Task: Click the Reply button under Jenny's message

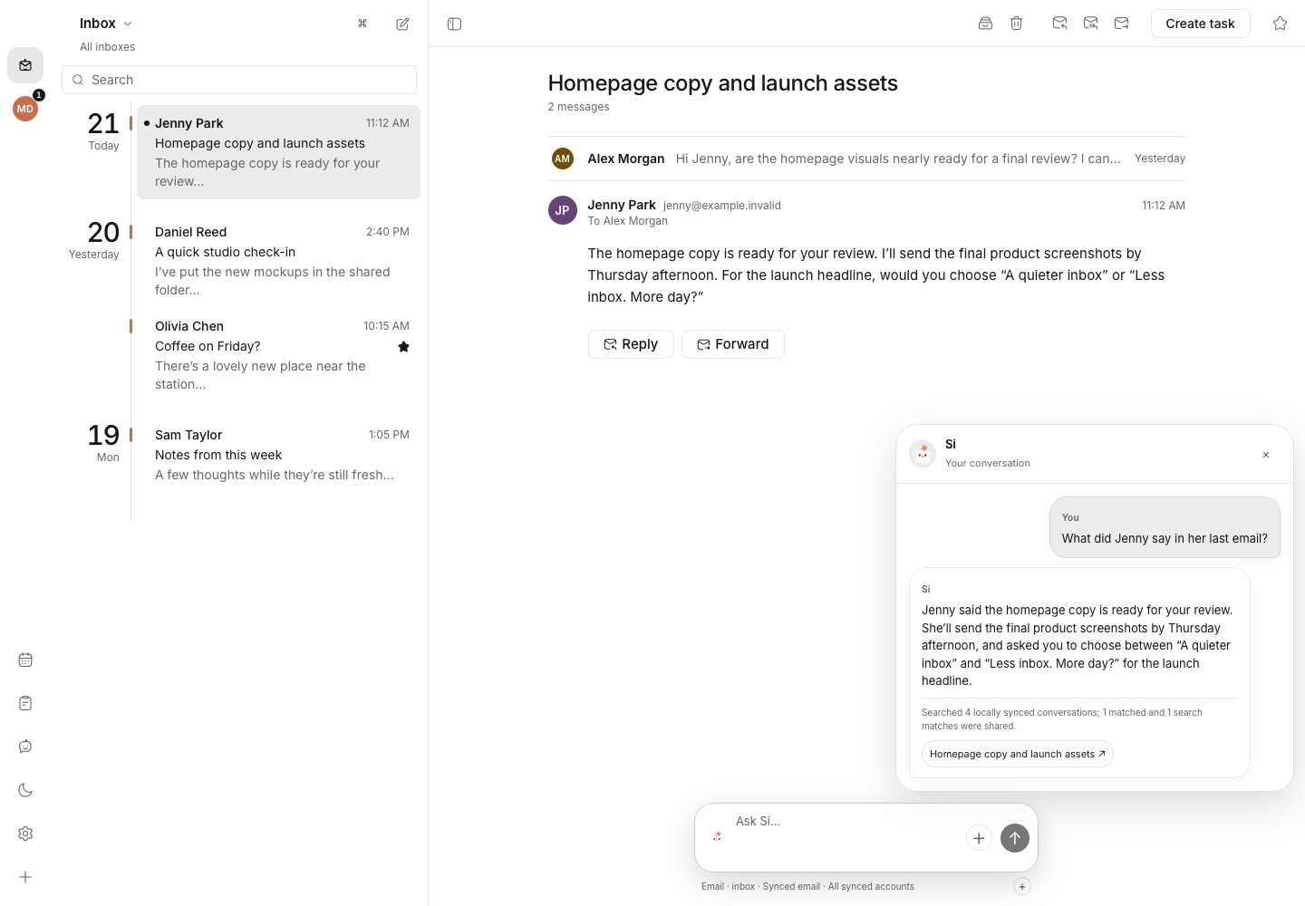Action: [x=631, y=344]
